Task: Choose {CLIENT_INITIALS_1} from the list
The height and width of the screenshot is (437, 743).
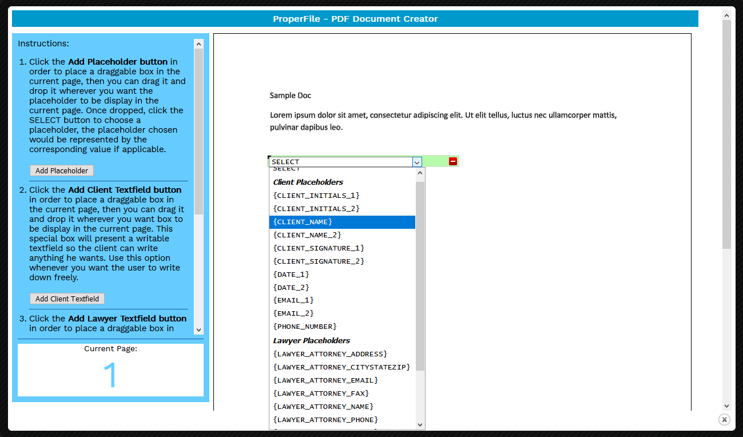Action: 342,196
